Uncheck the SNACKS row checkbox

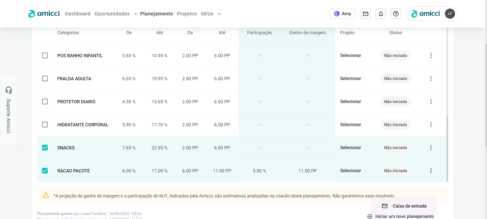click(45, 148)
